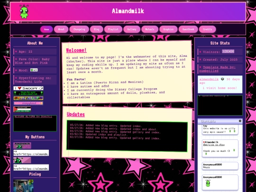Image resolution: width=256 pixels, height=192 pixels.
Task: Click the Disney College Program fun fact
Action: pos(112,90)
